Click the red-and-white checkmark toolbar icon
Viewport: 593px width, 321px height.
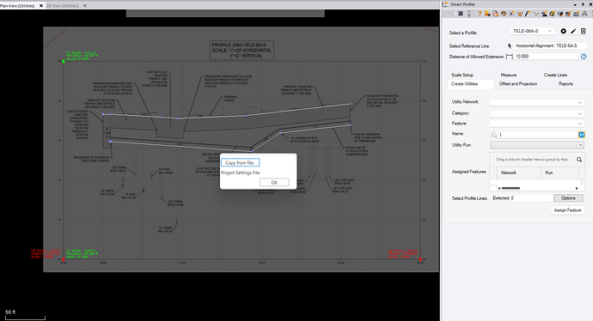coord(495,14)
